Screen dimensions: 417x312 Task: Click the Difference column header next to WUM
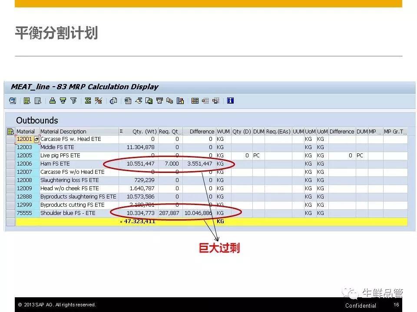201,131
